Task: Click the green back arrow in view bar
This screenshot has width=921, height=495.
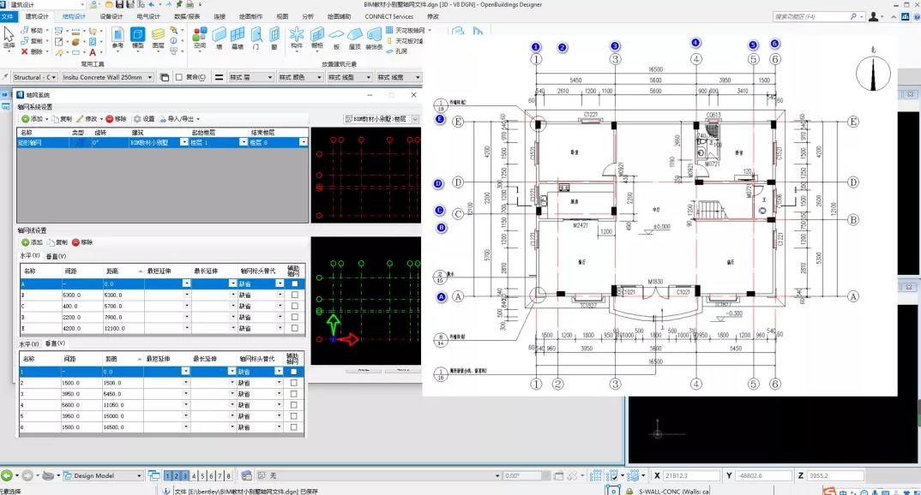Action: click(7, 475)
